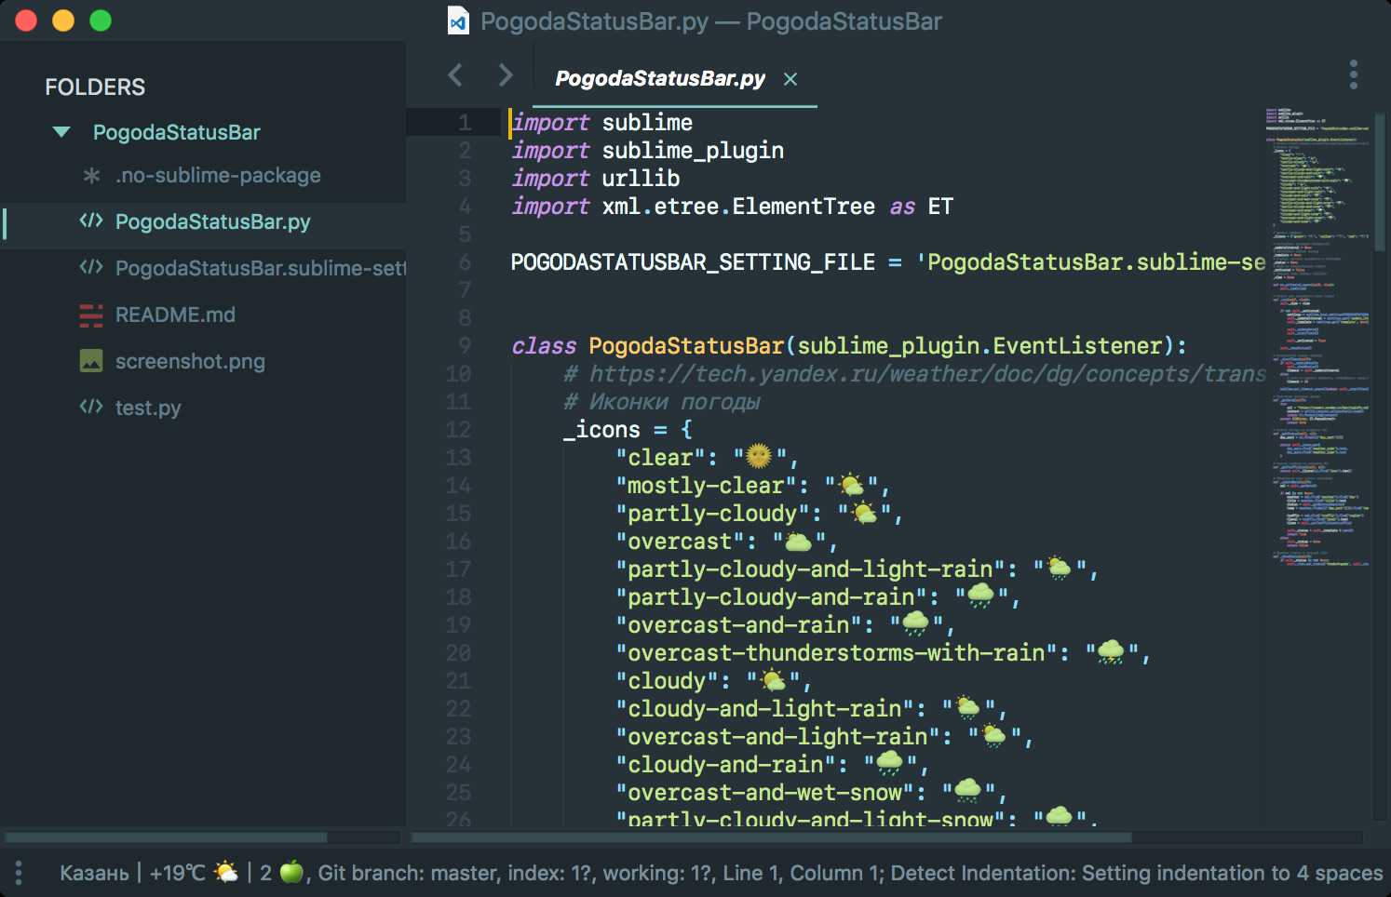Viewport: 1391px width, 897px height.
Task: Close the PogodaStatusBar.py tab
Action: pyautogui.click(x=790, y=79)
